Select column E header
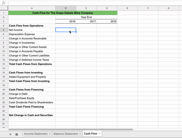Viewport: 182px width, 138px height. click(x=127, y=8)
